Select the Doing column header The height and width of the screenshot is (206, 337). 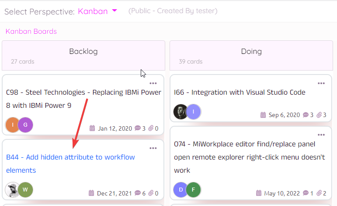click(251, 52)
